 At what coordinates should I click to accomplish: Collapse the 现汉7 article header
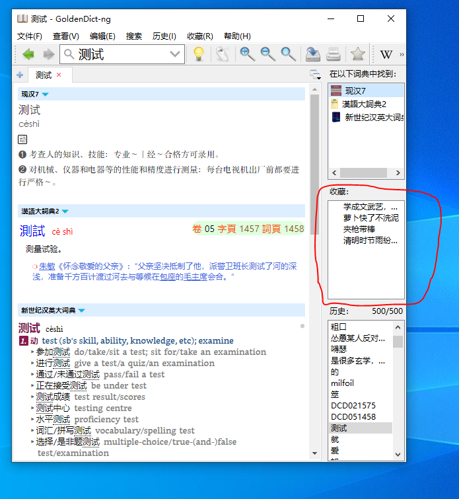coord(45,95)
